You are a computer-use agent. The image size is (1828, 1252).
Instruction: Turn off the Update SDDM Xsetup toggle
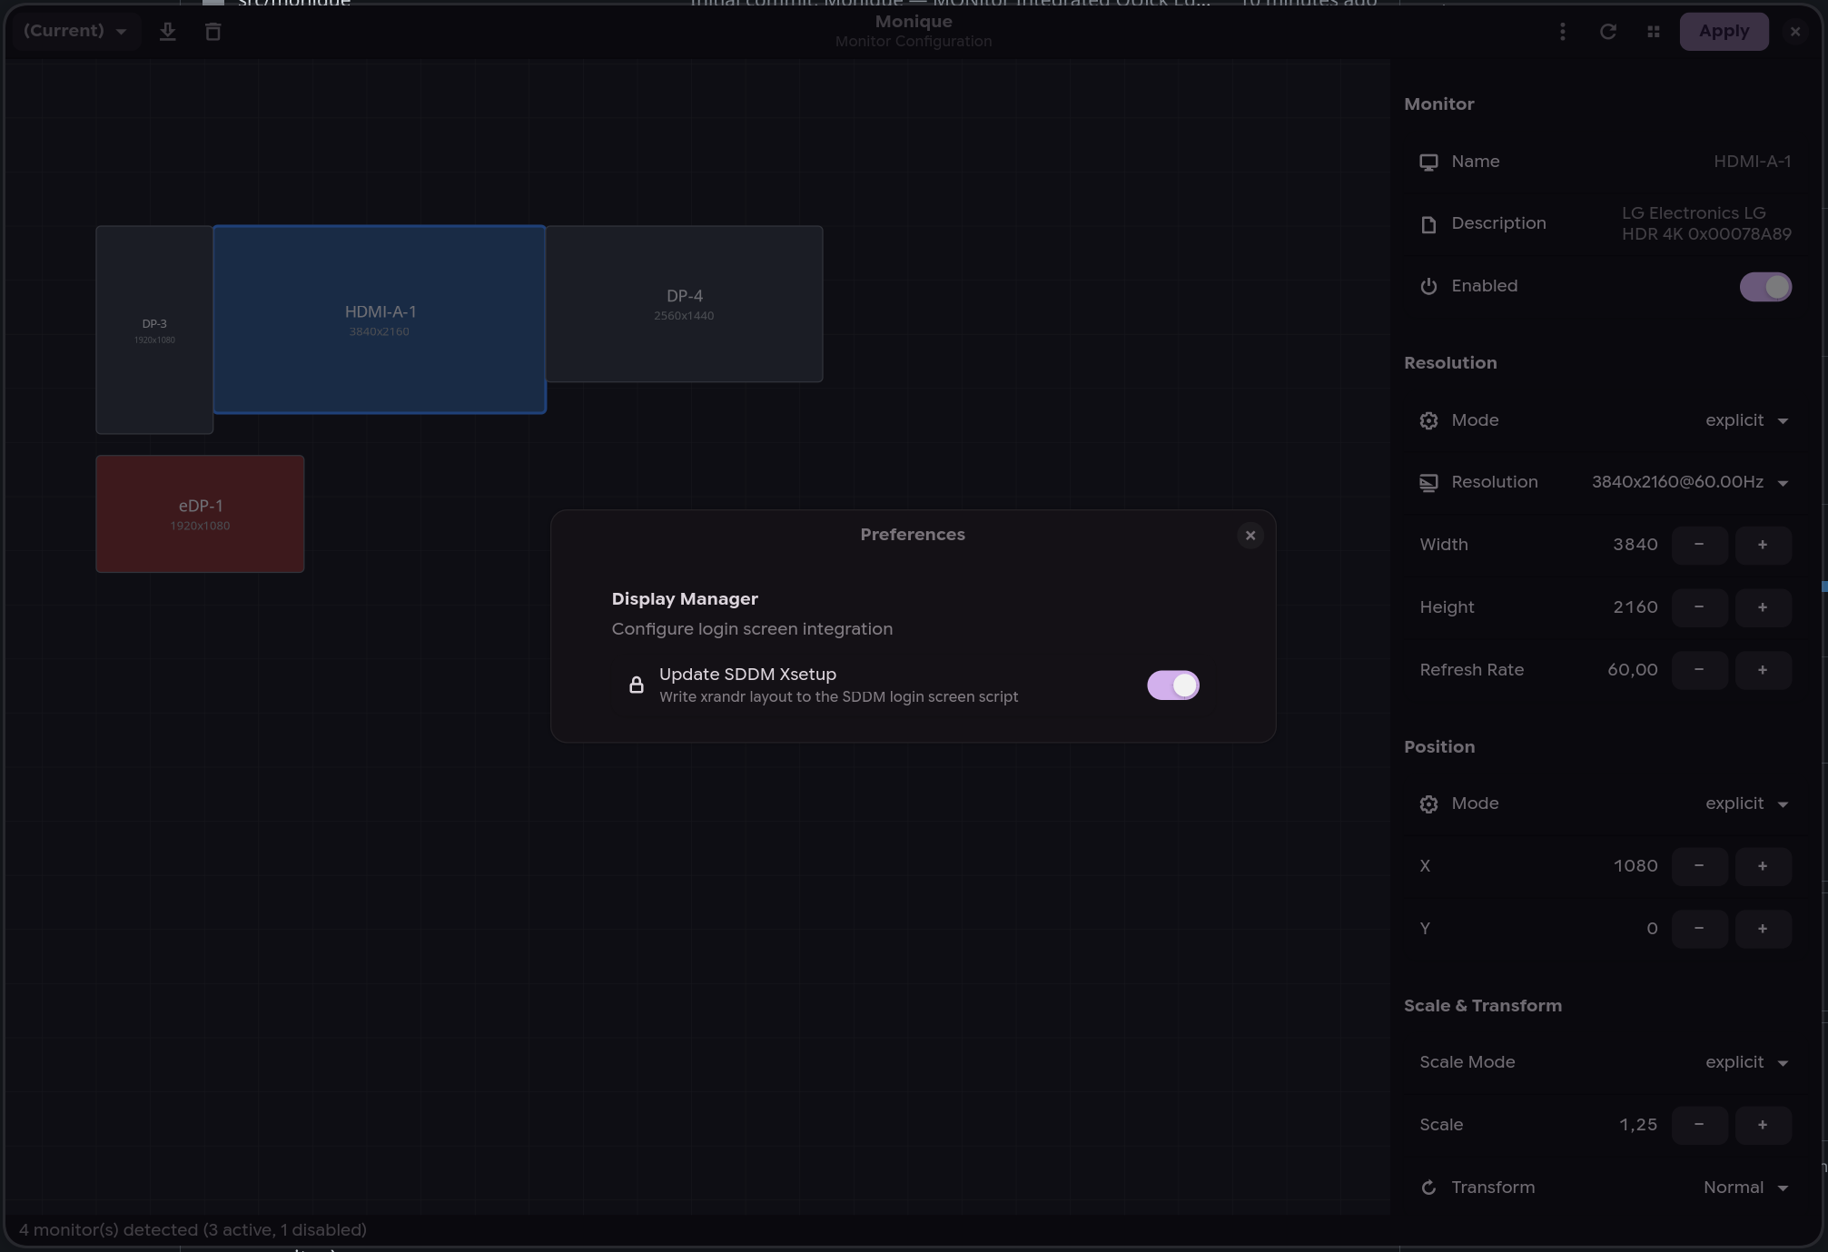pos(1172,685)
